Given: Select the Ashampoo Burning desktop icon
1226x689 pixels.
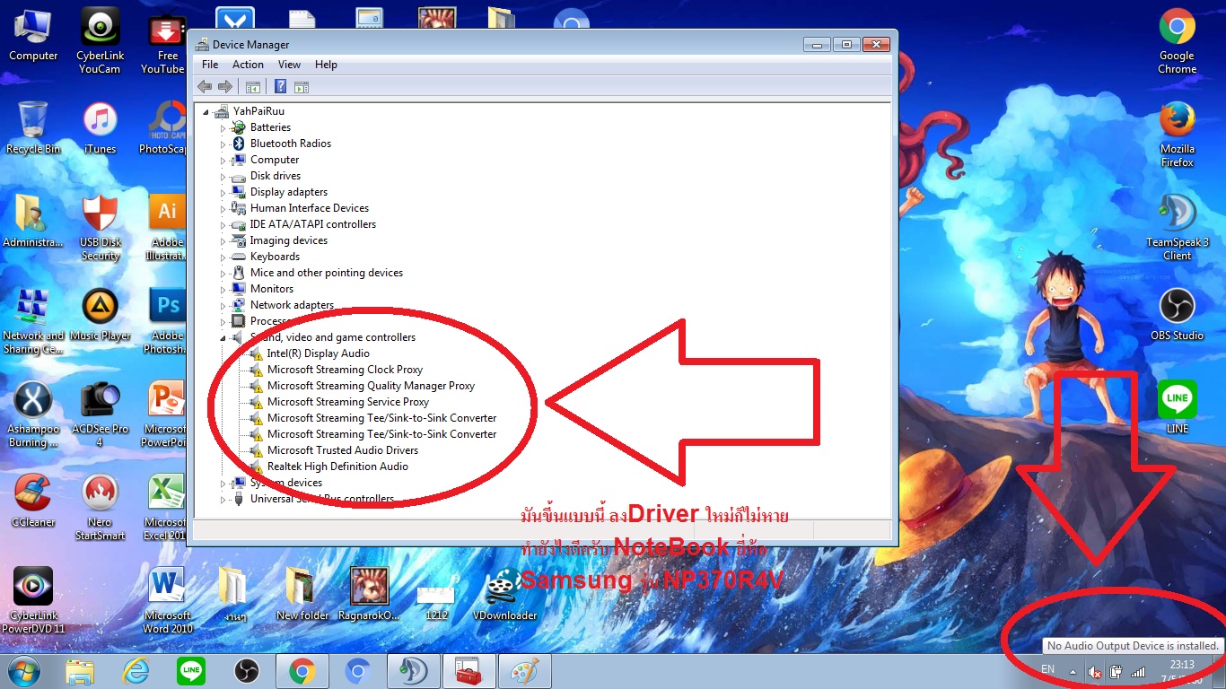Looking at the screenshot, I should [33, 414].
